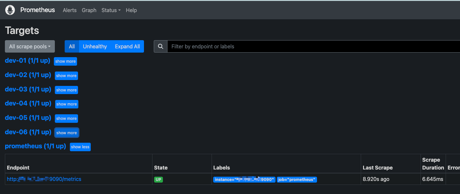Open the dev-02 (1/1 up) heading link

point(28,75)
